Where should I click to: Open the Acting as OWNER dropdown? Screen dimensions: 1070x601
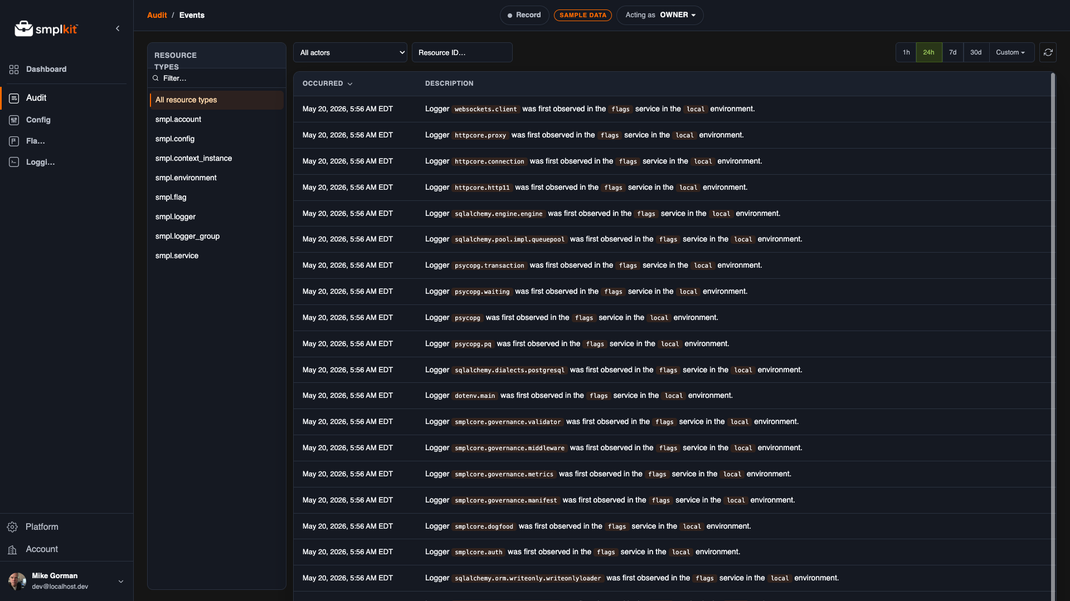click(x=660, y=15)
